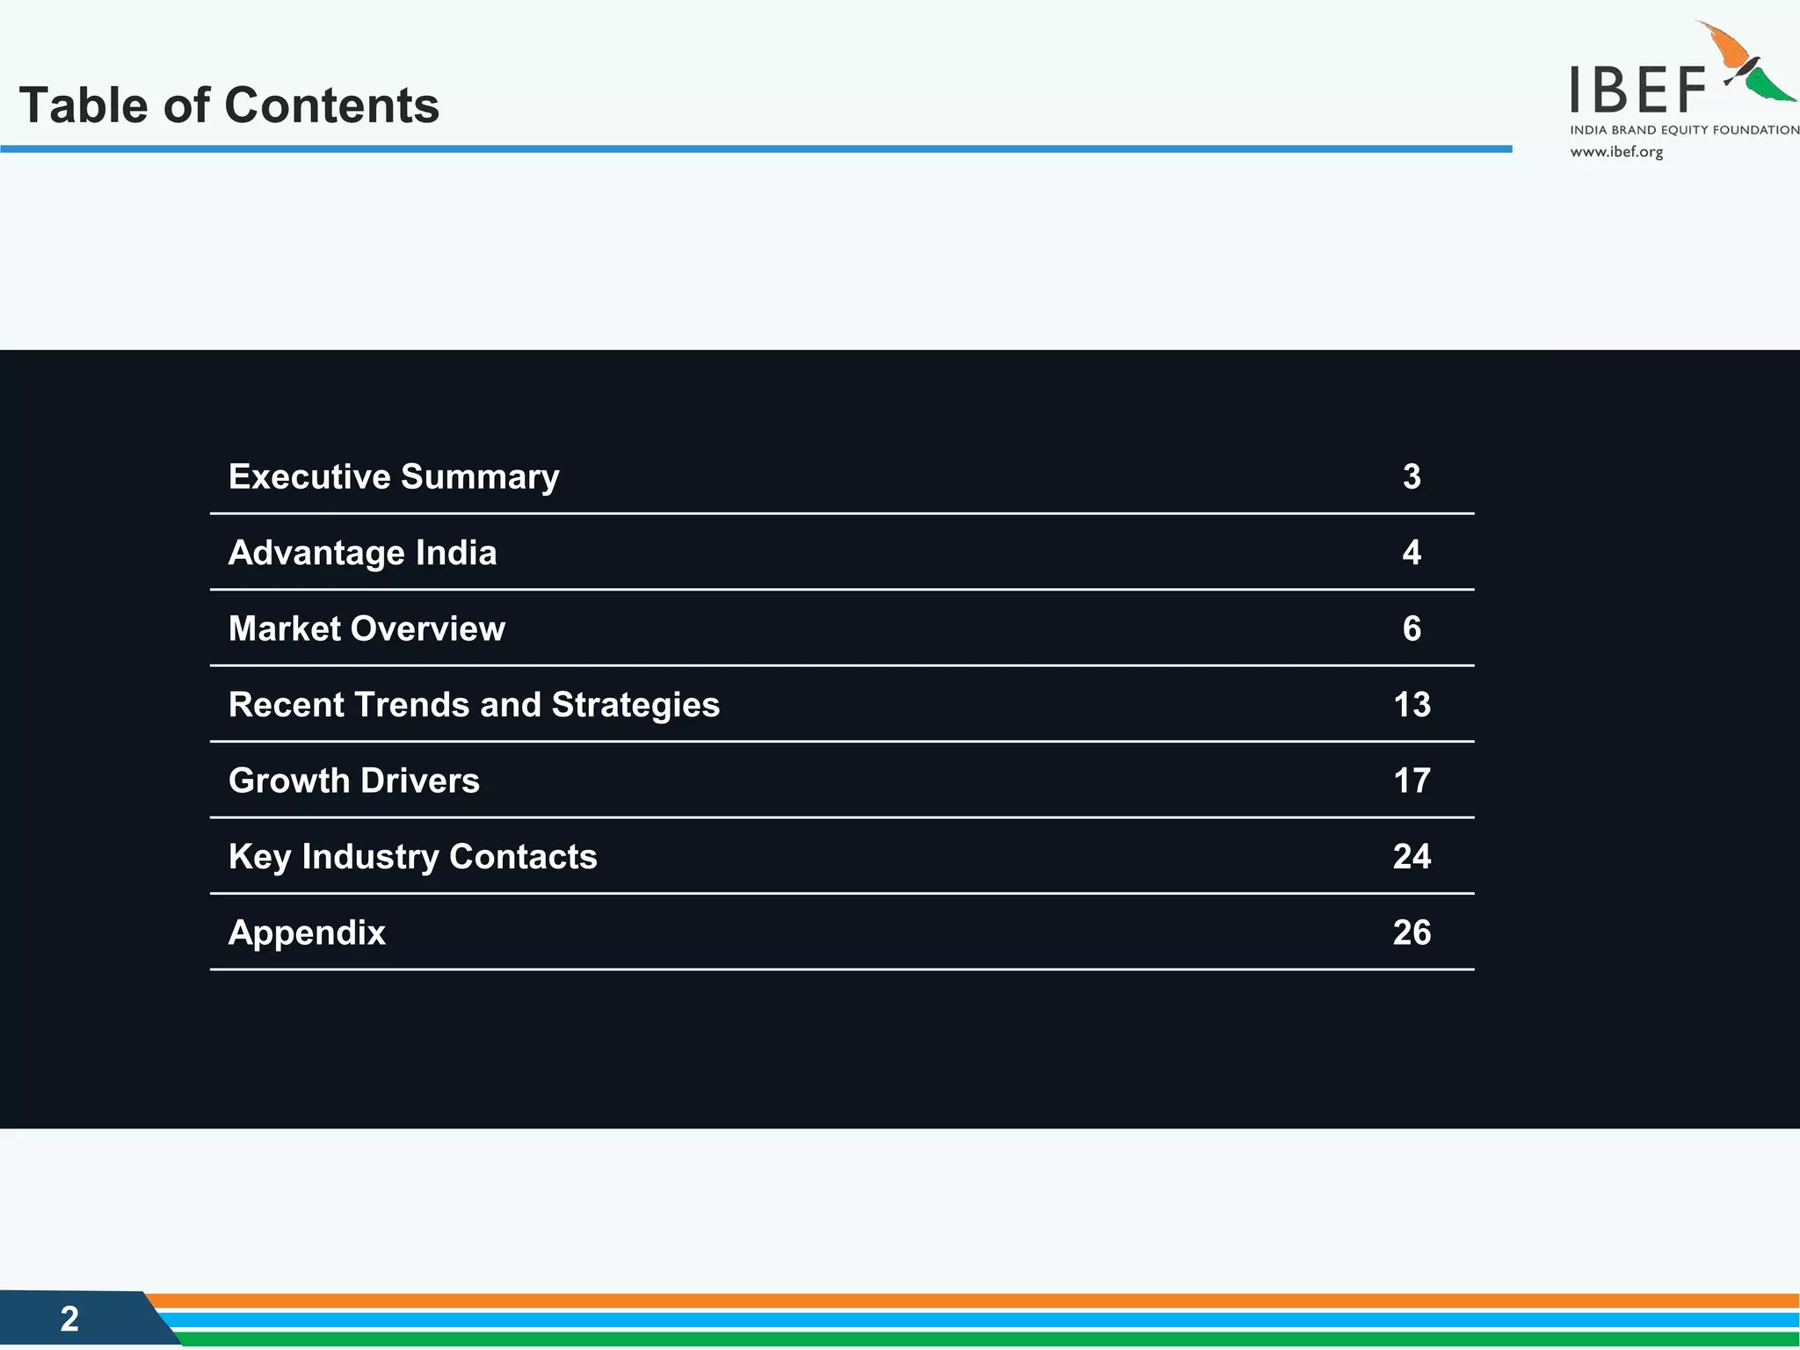The height and width of the screenshot is (1350, 1800).
Task: Click page number 6 beside Market Overview
Action: 1412,628
